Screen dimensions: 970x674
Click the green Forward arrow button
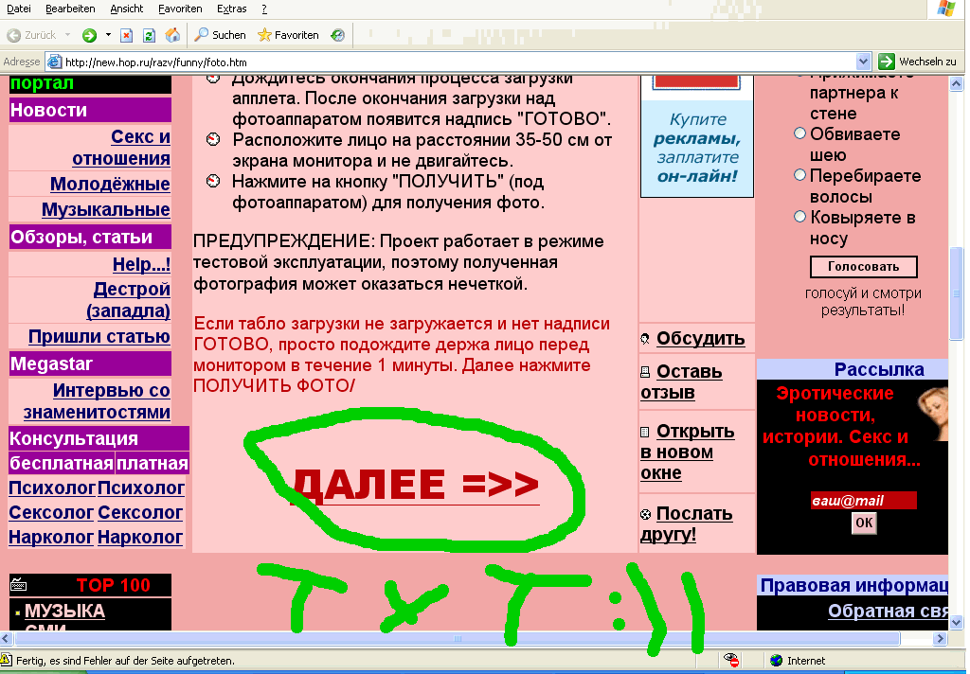click(90, 35)
